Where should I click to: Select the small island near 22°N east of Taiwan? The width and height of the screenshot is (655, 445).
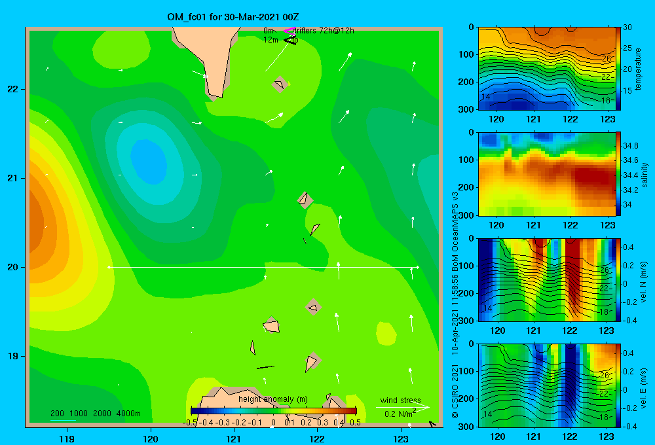pos(280,84)
